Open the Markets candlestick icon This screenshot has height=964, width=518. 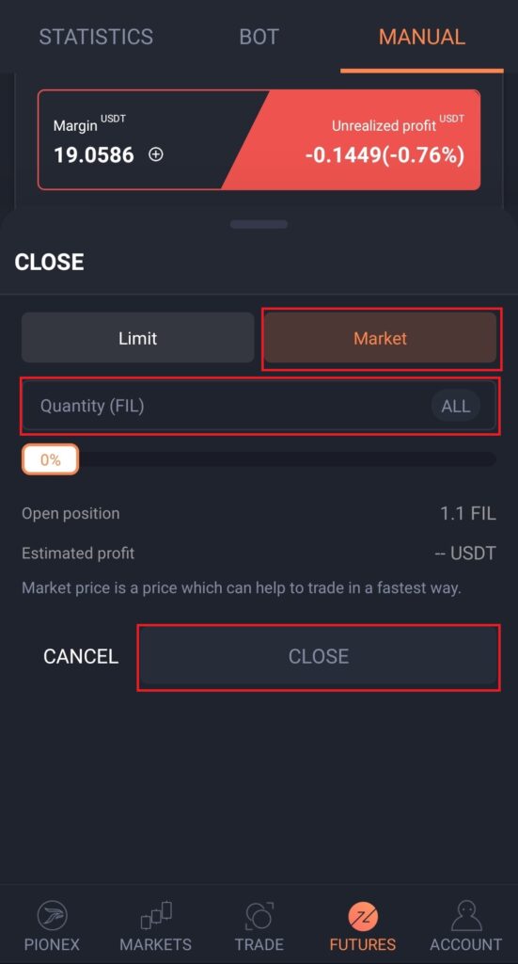tap(156, 916)
